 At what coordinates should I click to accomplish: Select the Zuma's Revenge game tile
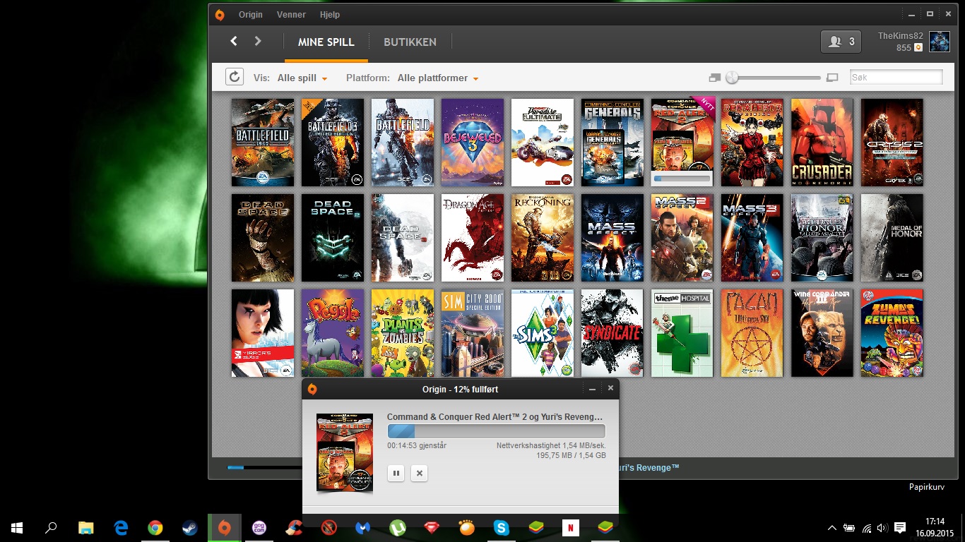(892, 333)
